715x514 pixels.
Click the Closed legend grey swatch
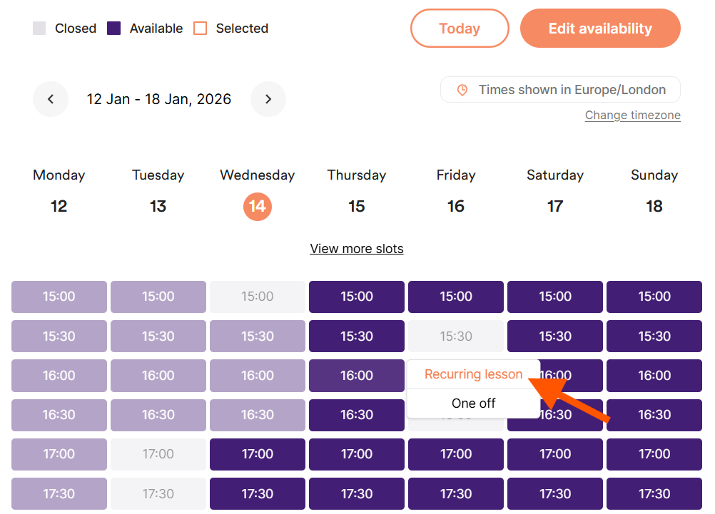click(39, 29)
